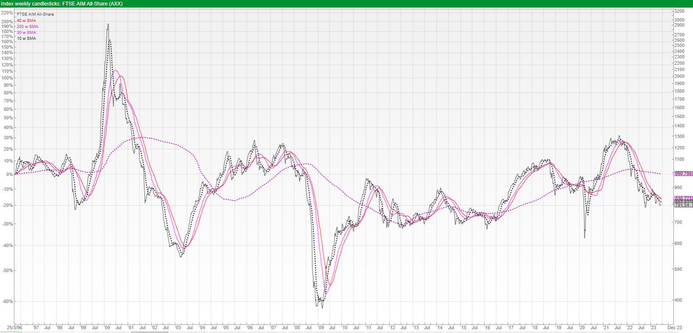Click the 400 label on the right price axis
693x333 pixels.
pyautogui.click(x=679, y=300)
